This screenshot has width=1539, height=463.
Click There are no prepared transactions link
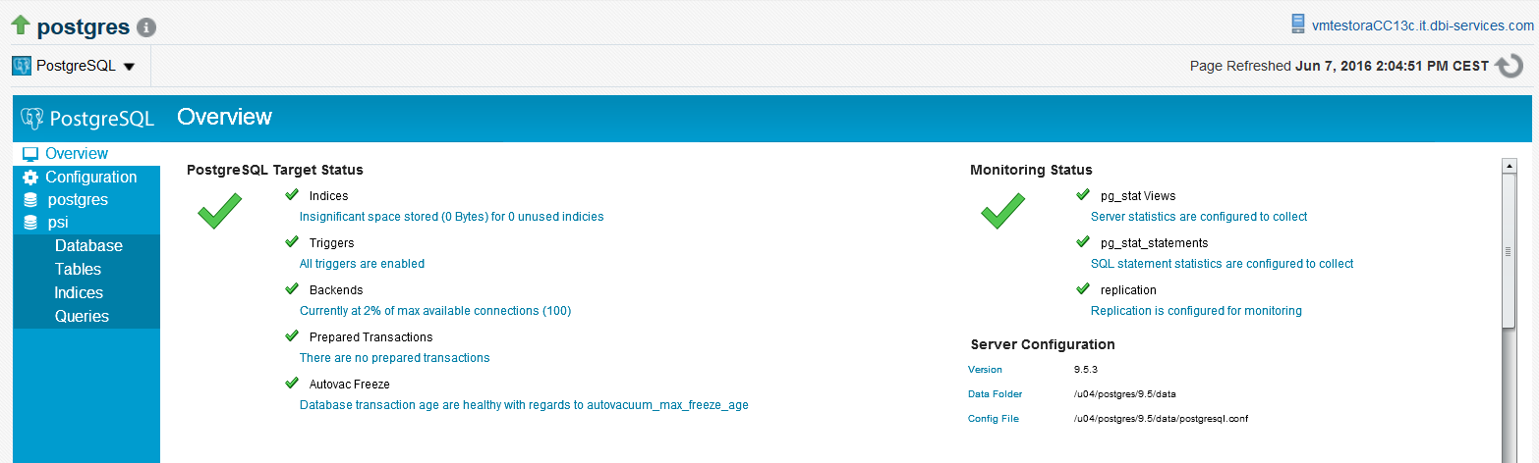tap(394, 358)
